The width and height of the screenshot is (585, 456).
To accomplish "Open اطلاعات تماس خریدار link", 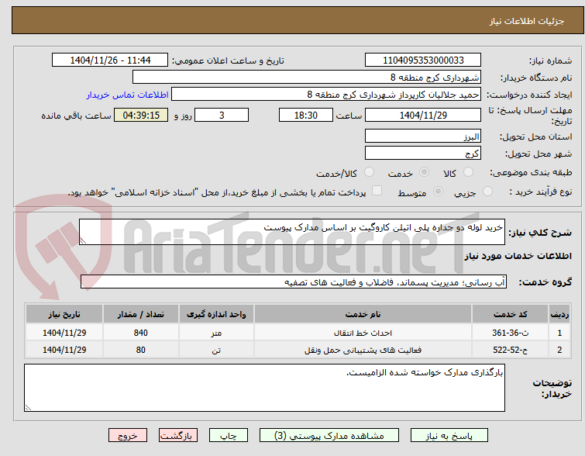I will (128, 95).
